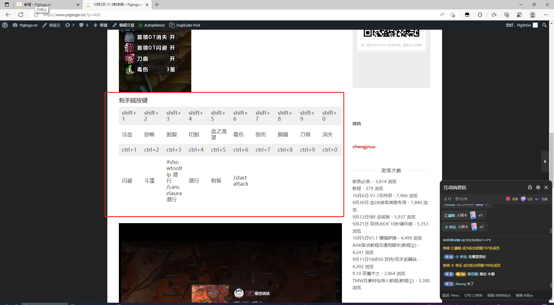This screenshot has height=305, width=554.
Task: Click the updates icon showing 7
Action: (70, 25)
